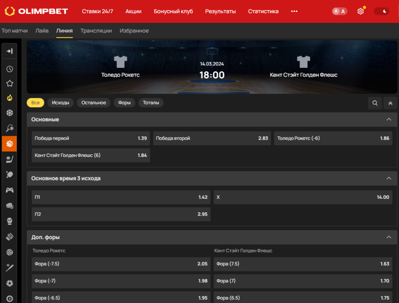Pick П2 at 2.95
The width and height of the screenshot is (399, 303).
[121, 214]
